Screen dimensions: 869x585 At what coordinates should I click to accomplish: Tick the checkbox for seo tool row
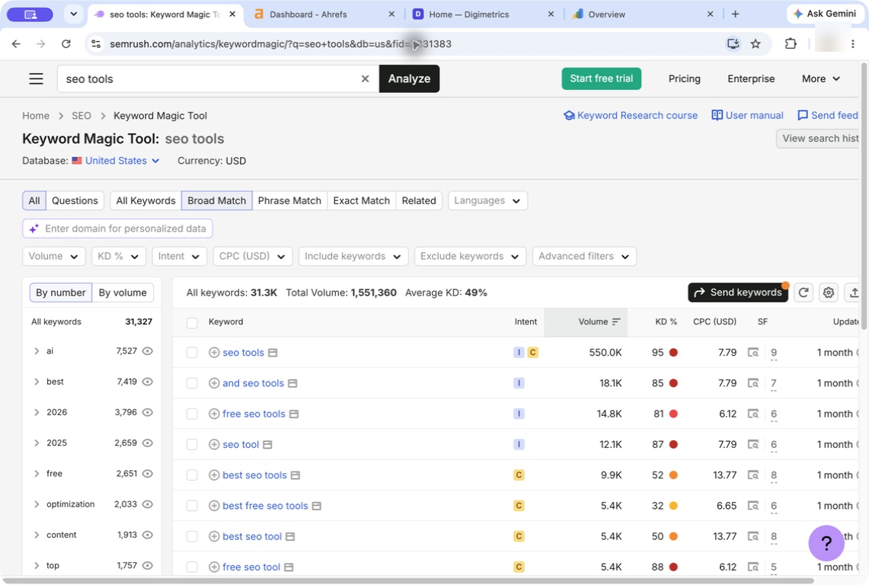pos(192,445)
